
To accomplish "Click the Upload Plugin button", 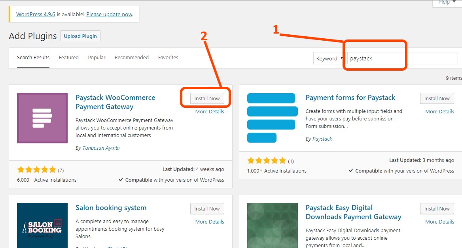I will tap(80, 36).
